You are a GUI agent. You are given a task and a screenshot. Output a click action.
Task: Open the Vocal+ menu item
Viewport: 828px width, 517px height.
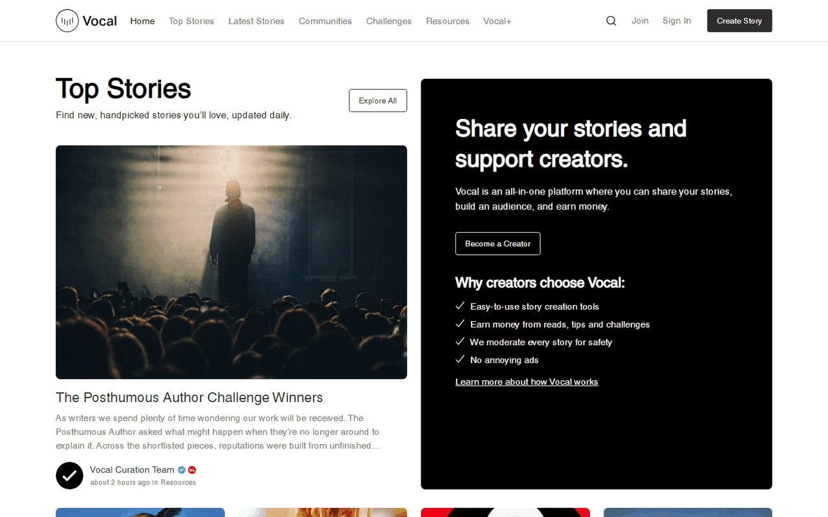point(497,21)
